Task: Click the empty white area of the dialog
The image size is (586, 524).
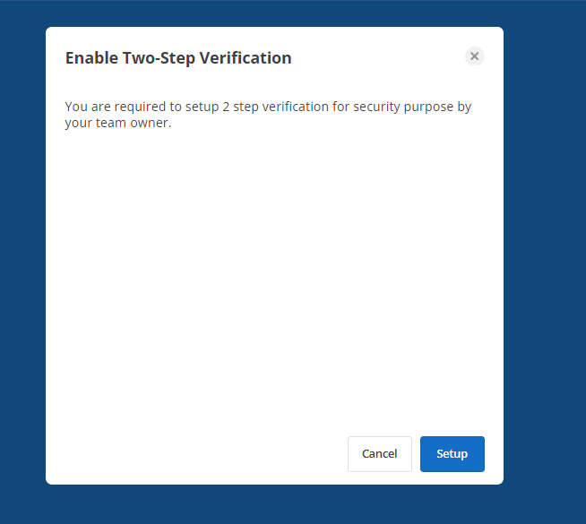Action: [274, 280]
